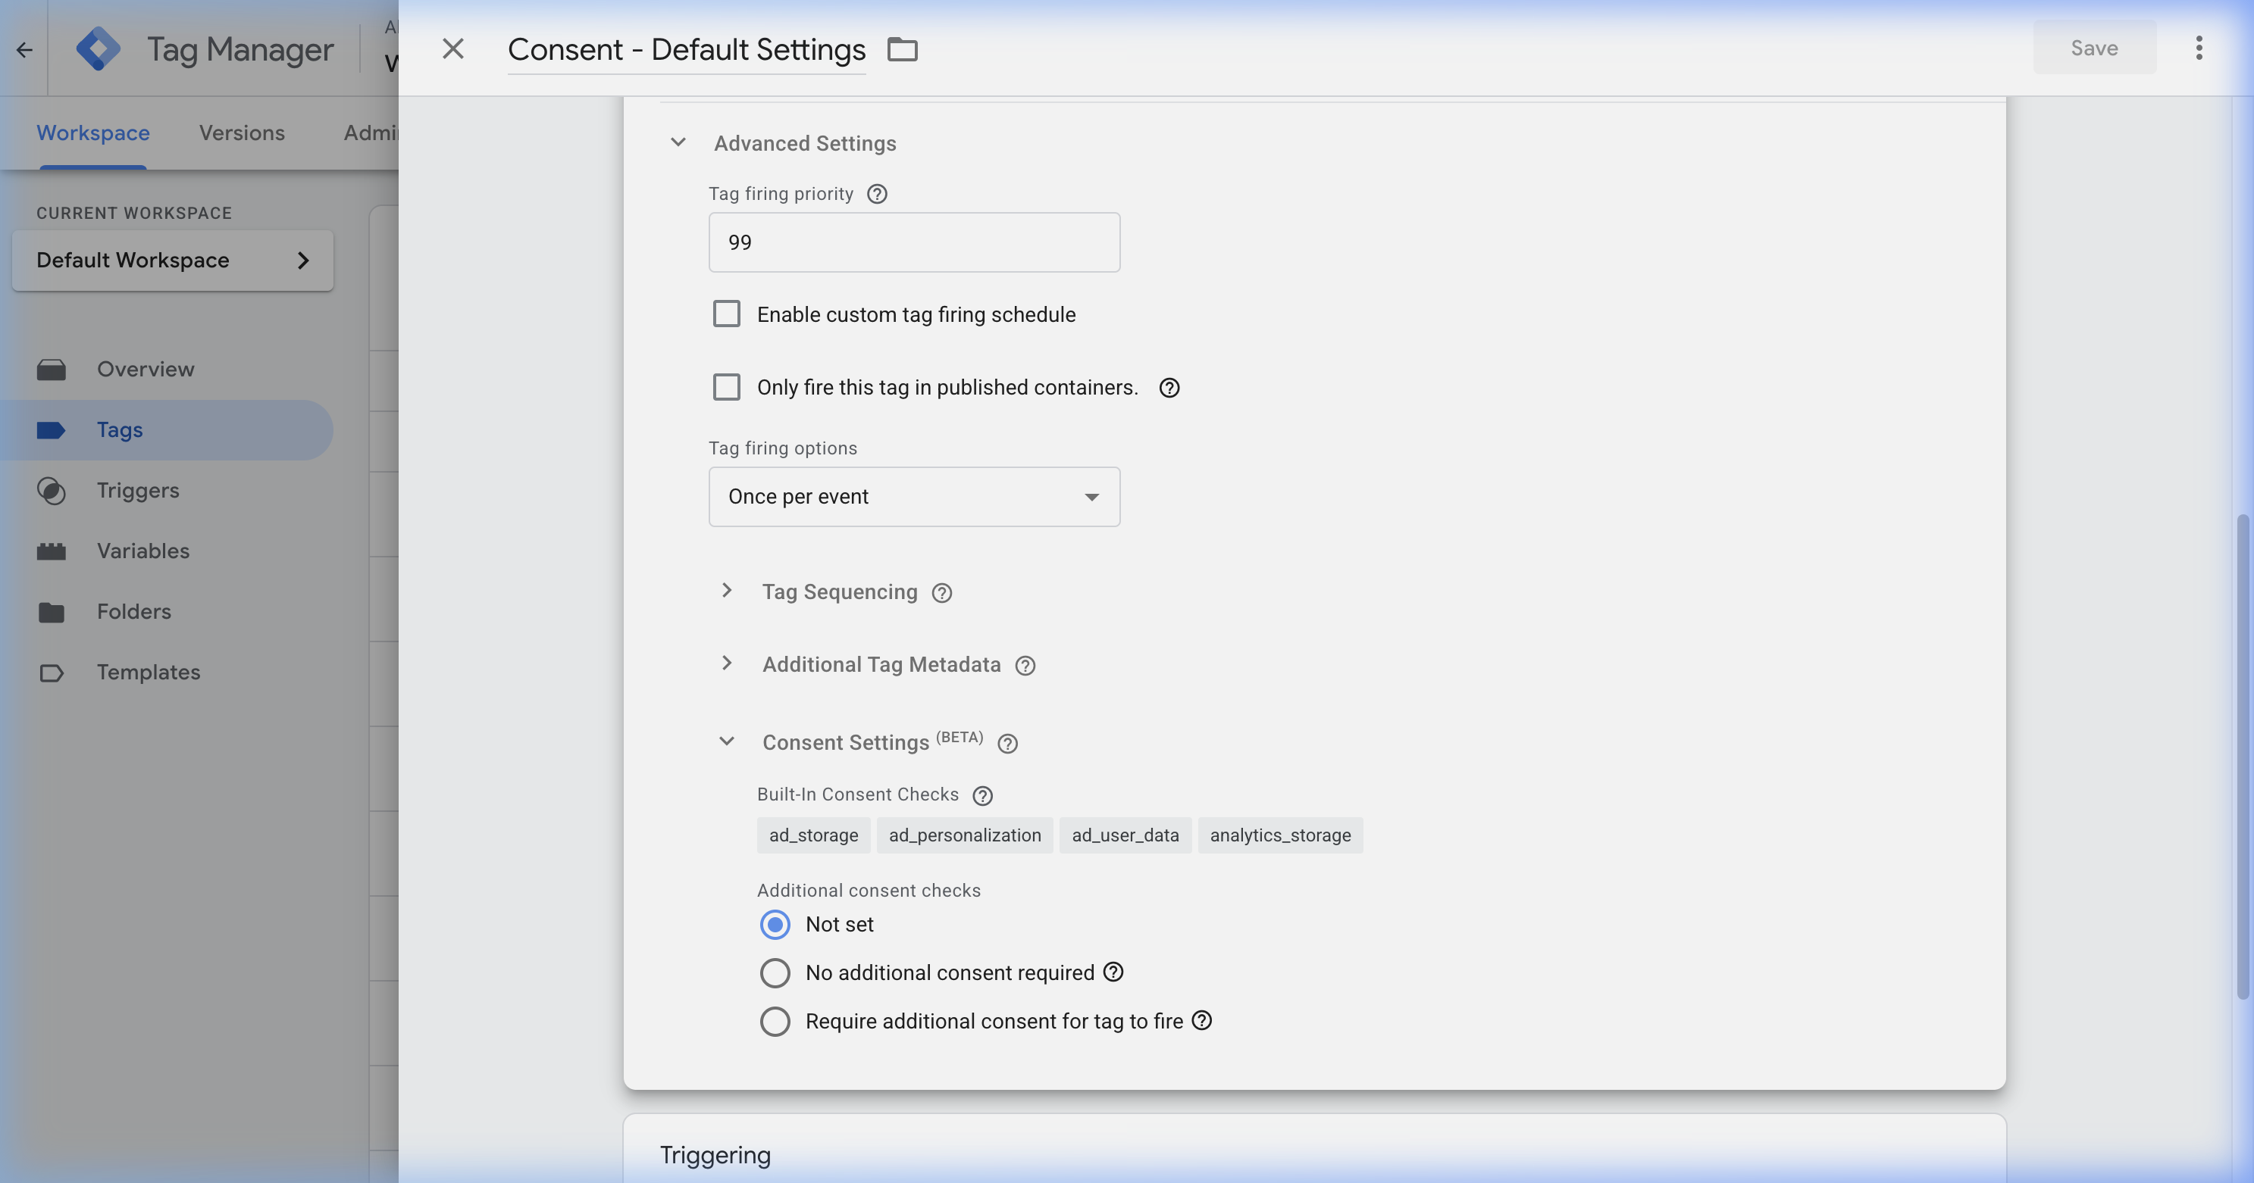The height and width of the screenshot is (1183, 2254).
Task: Open the Default Workspace selector
Action: 171,260
